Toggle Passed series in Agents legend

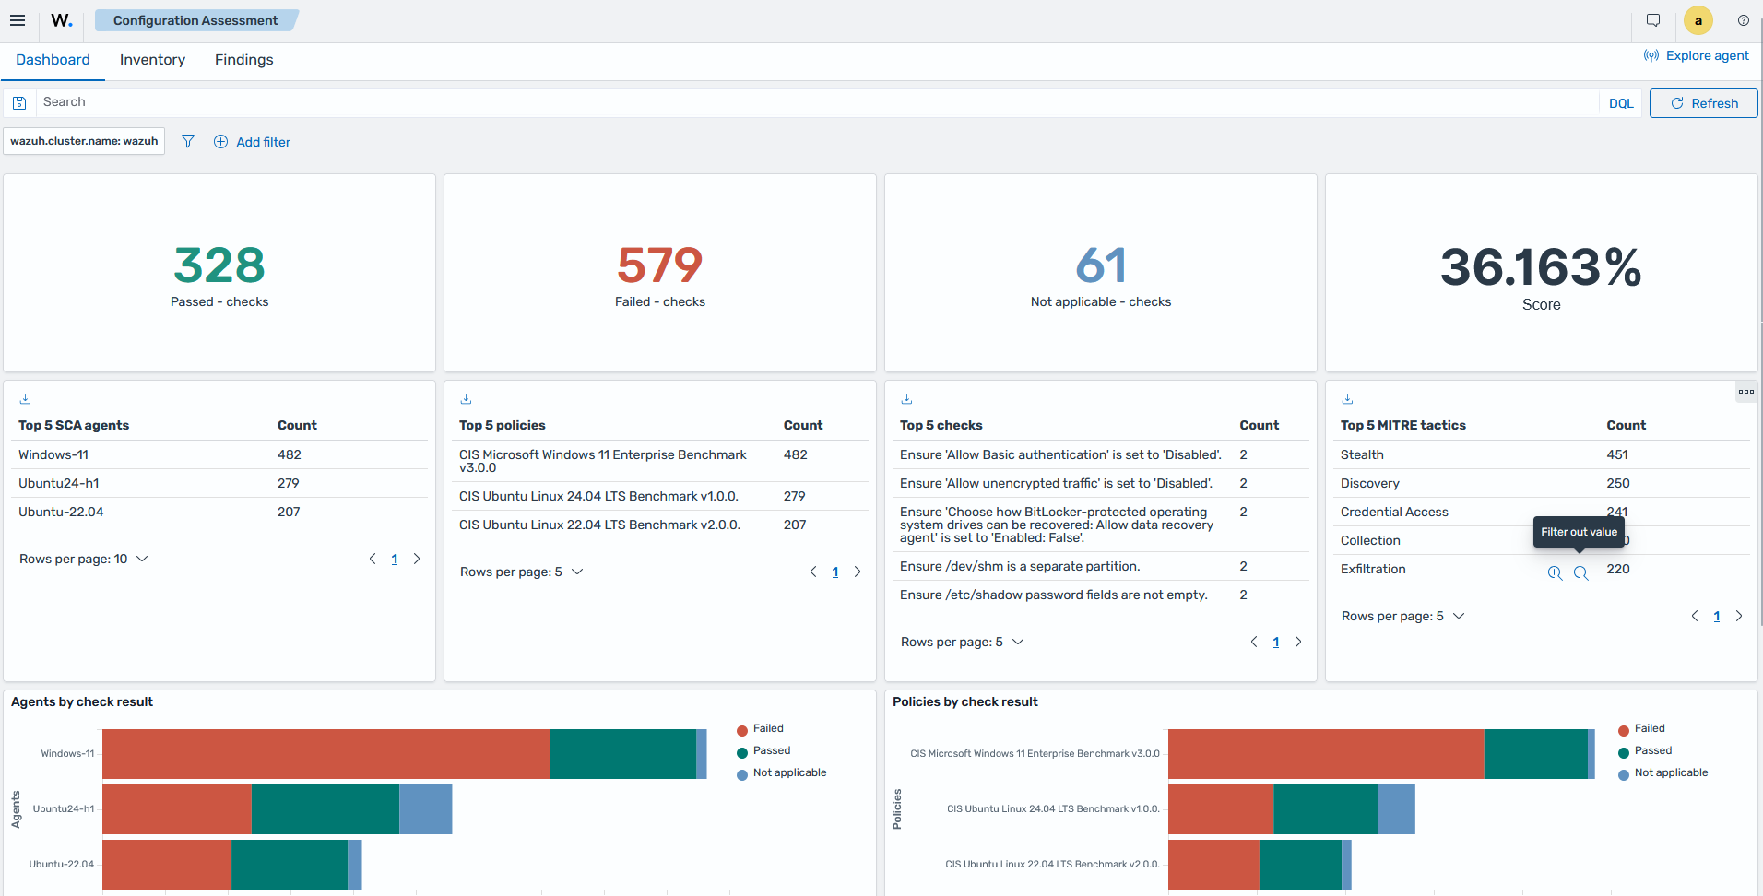click(x=763, y=751)
